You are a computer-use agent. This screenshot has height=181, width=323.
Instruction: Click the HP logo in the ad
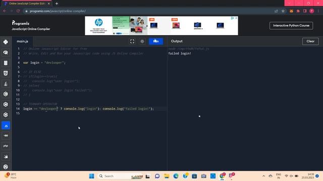point(99,22)
